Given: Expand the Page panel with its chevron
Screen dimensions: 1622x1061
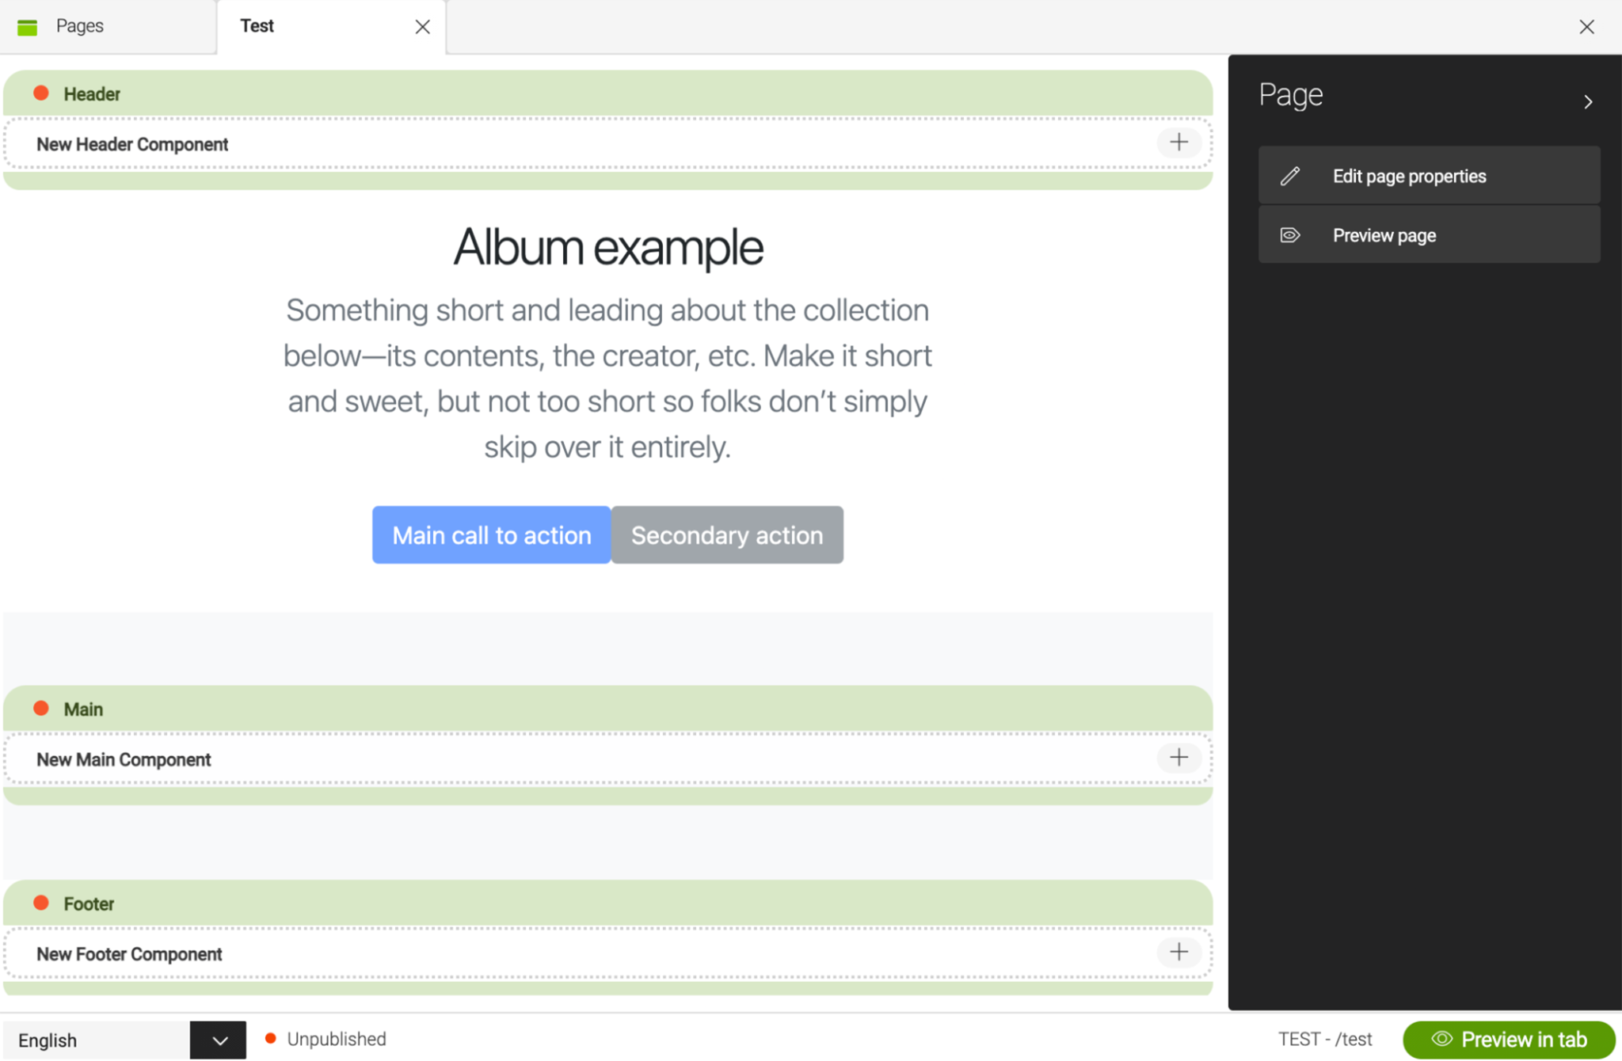Looking at the screenshot, I should point(1589,101).
